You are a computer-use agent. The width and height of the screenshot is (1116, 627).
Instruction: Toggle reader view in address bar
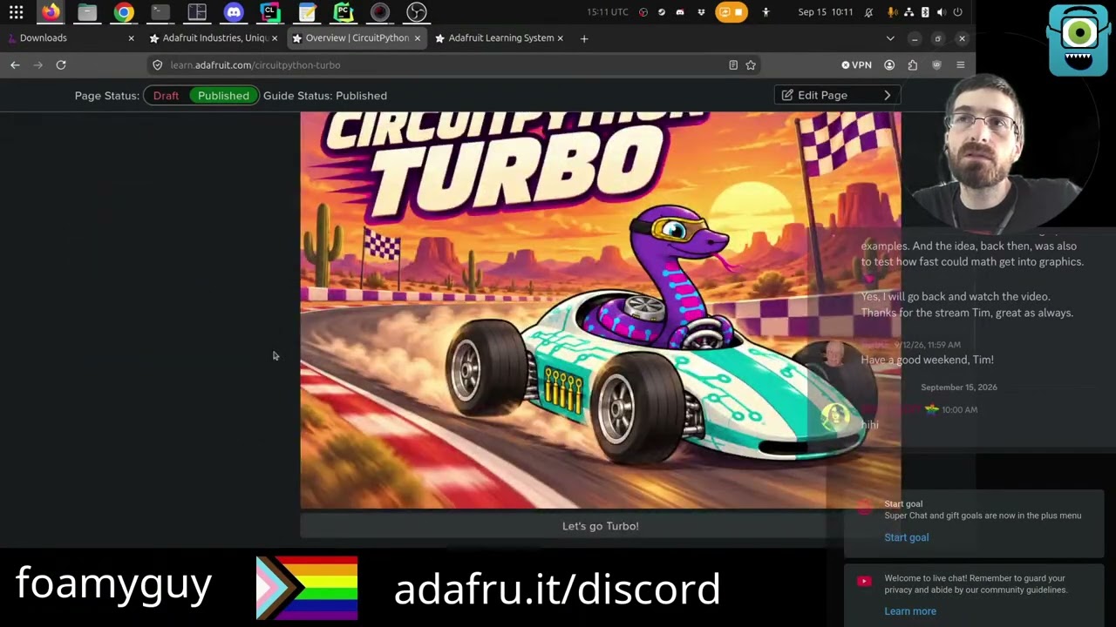[x=733, y=64]
